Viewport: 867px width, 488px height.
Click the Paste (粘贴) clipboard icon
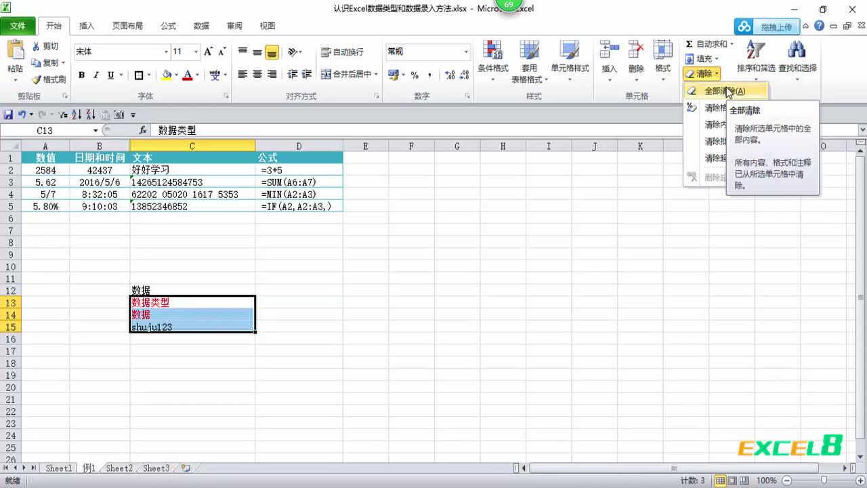pyautogui.click(x=15, y=51)
